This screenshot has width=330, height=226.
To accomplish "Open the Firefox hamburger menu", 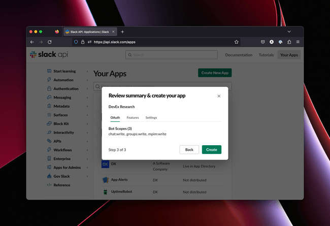I will [x=298, y=42].
